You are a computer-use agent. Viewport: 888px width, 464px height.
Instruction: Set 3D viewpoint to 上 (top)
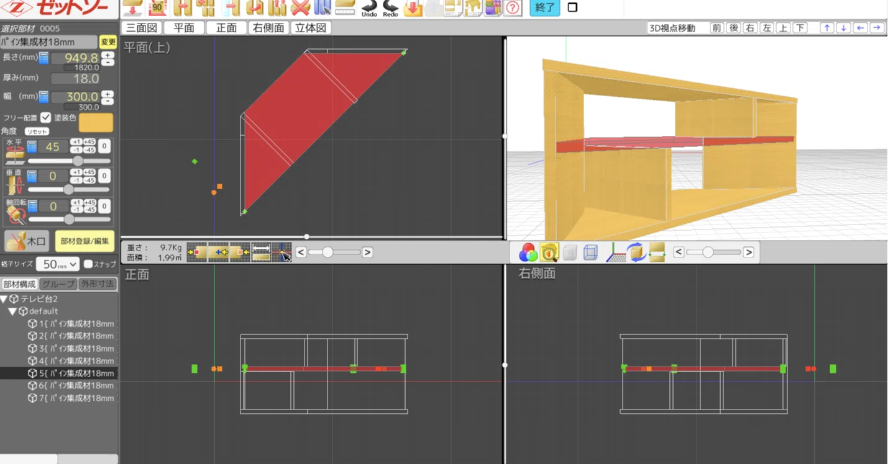pyautogui.click(x=783, y=28)
